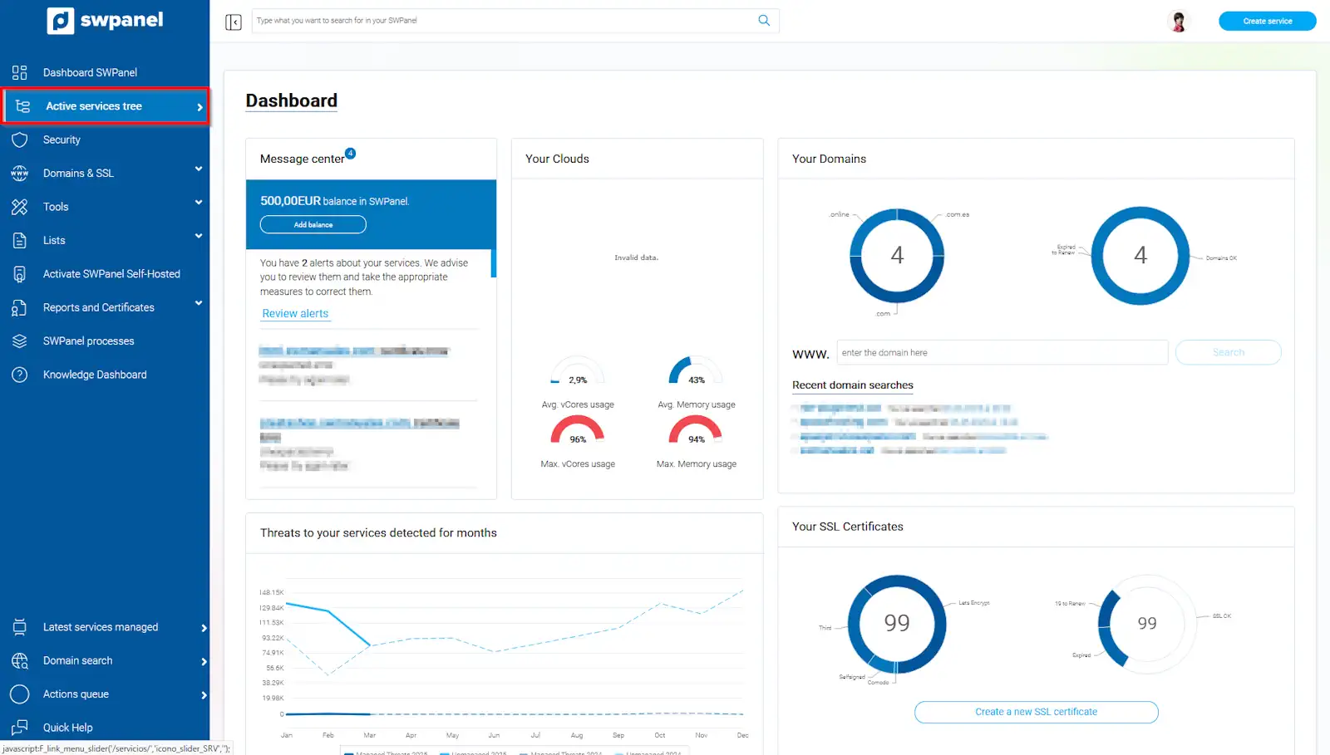Screen dimensions: 1330x755
Task: Open SWPanel processes layers icon
Action: pos(20,341)
